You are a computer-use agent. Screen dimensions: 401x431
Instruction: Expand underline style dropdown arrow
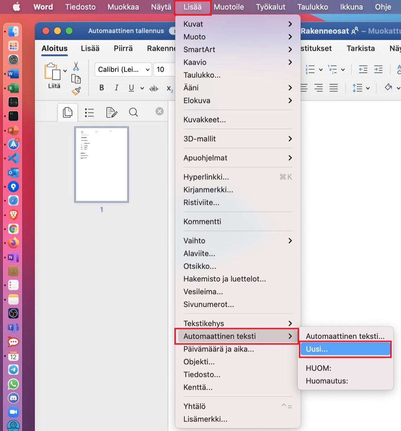(x=142, y=88)
